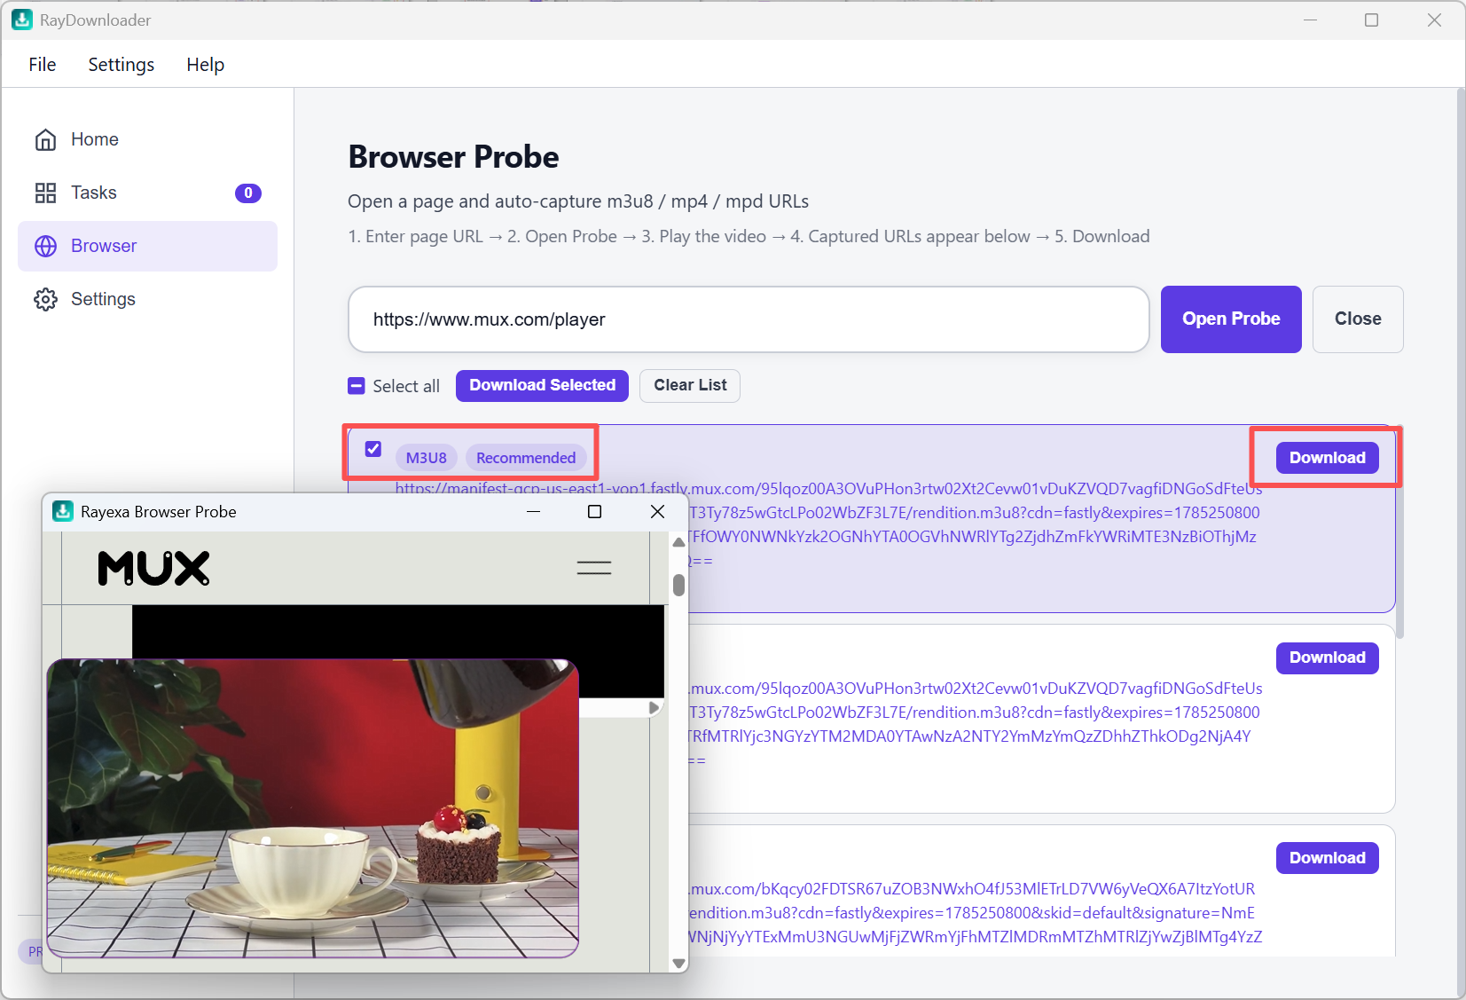This screenshot has width=1466, height=1000.
Task: Download the Recommended M3U8 entry
Action: click(1327, 458)
